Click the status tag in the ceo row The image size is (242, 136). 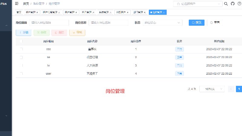coord(179,49)
